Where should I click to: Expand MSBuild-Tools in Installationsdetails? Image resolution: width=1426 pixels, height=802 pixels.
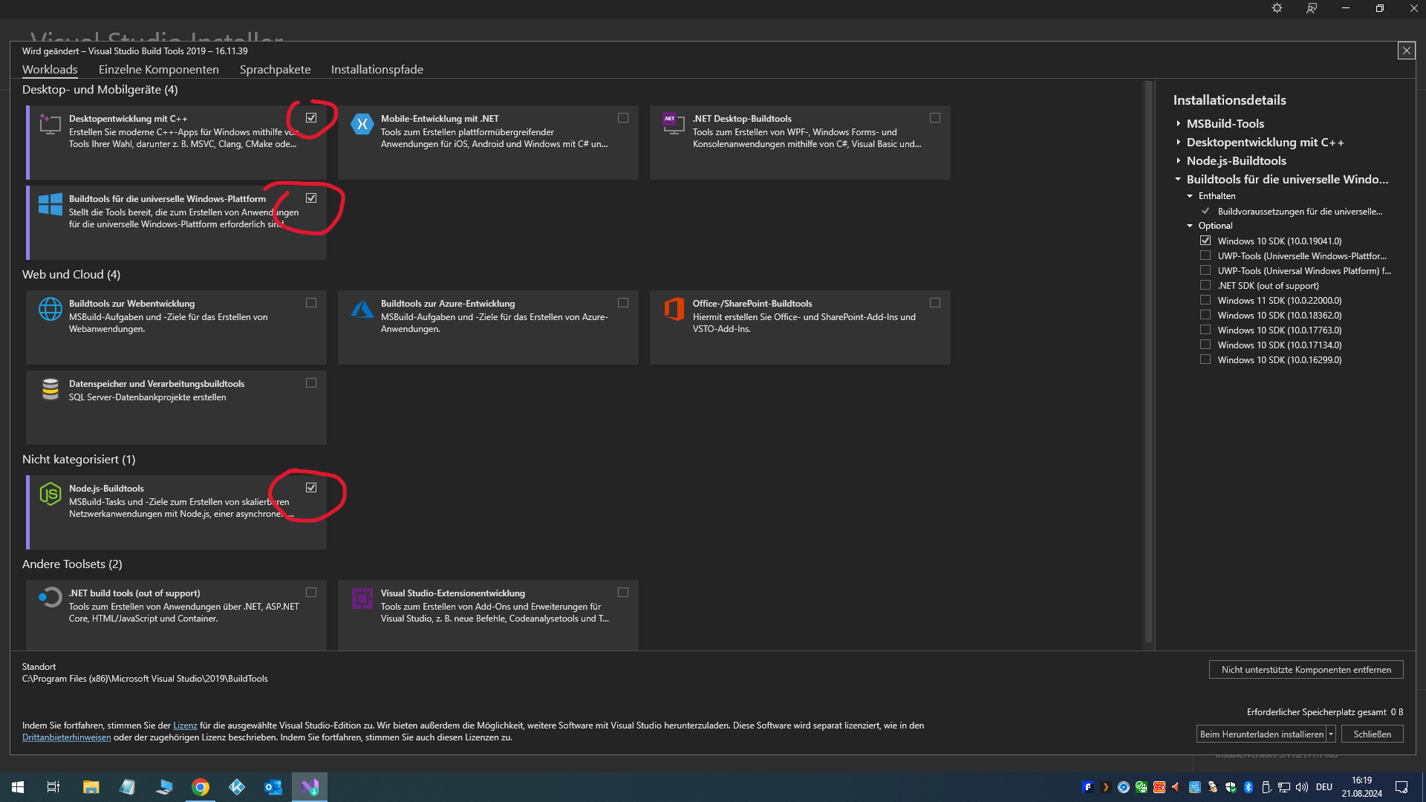click(1179, 124)
